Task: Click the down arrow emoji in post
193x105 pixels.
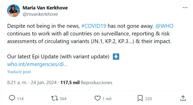Action: 116,56
